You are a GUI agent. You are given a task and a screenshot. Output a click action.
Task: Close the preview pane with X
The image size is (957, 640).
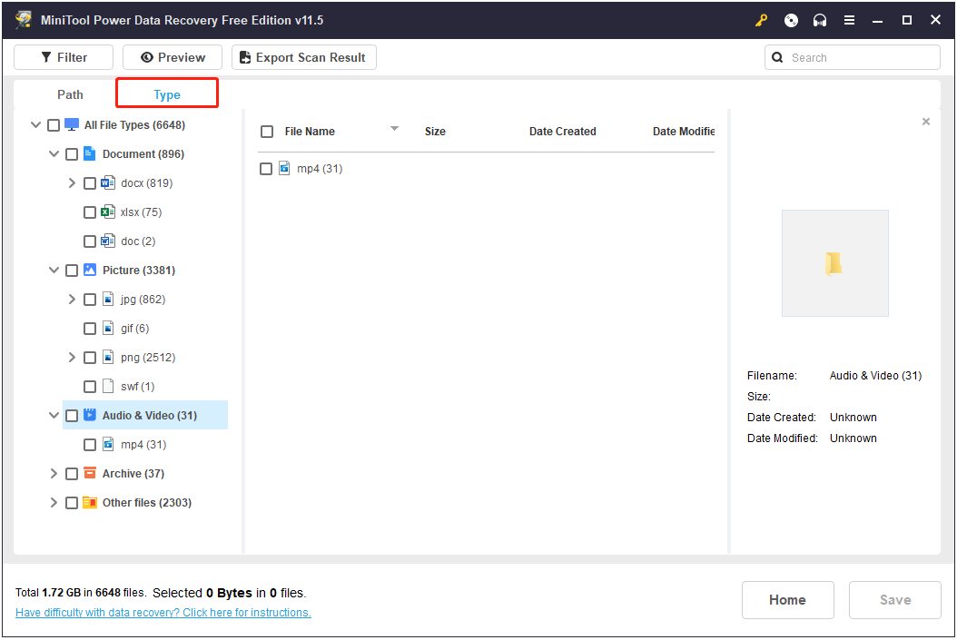click(926, 122)
